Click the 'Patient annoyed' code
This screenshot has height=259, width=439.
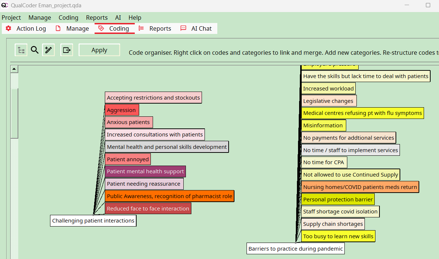tap(128, 159)
